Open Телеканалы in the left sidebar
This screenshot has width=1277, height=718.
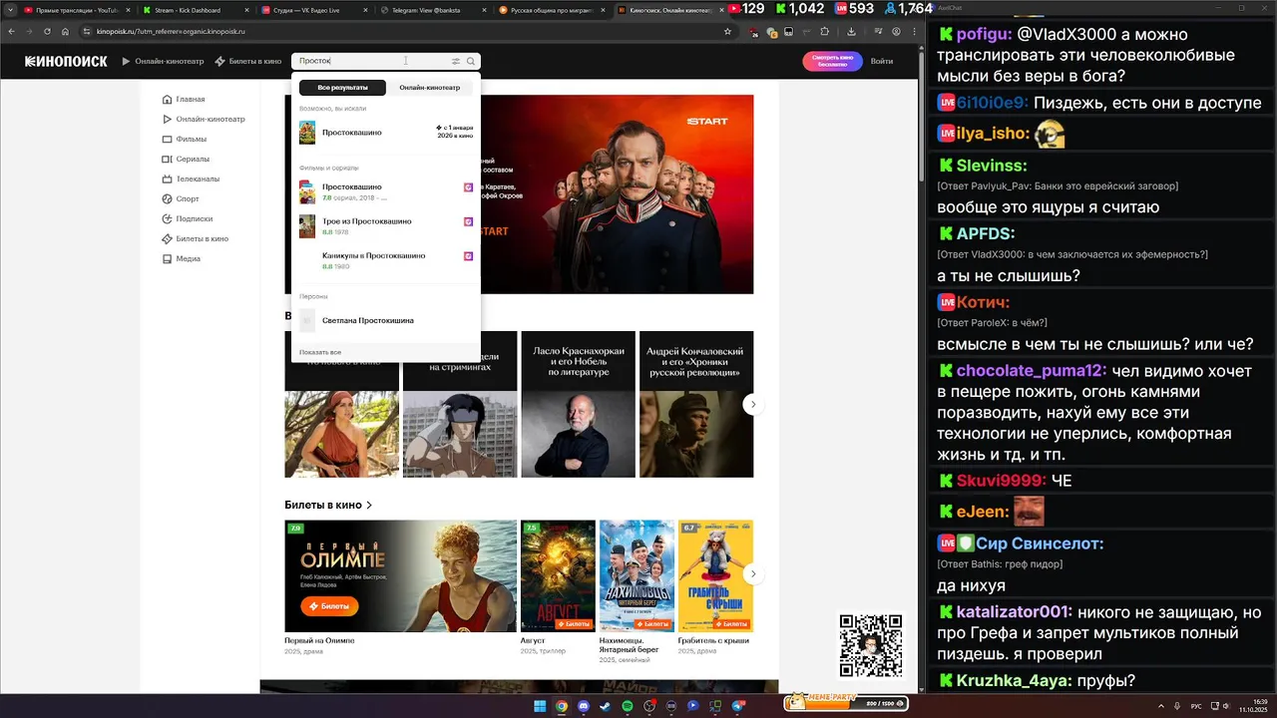click(x=191, y=179)
